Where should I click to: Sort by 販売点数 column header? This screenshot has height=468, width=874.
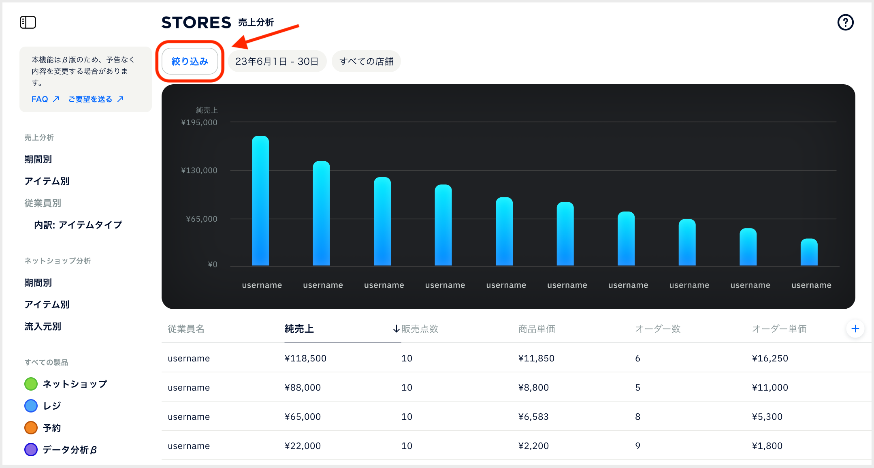point(420,329)
